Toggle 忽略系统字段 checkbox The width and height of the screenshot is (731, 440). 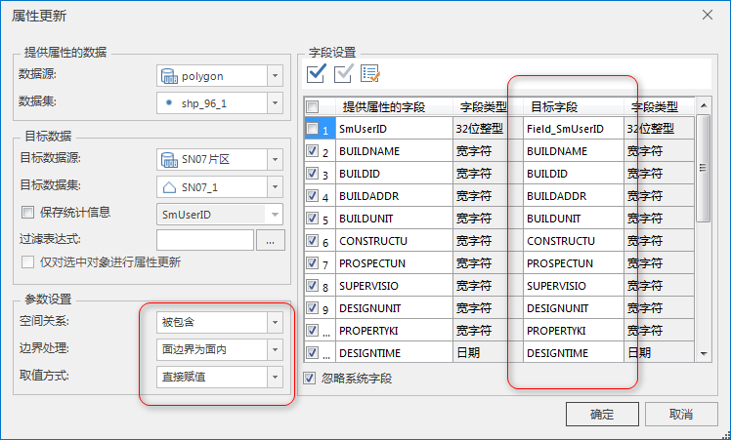(310, 378)
